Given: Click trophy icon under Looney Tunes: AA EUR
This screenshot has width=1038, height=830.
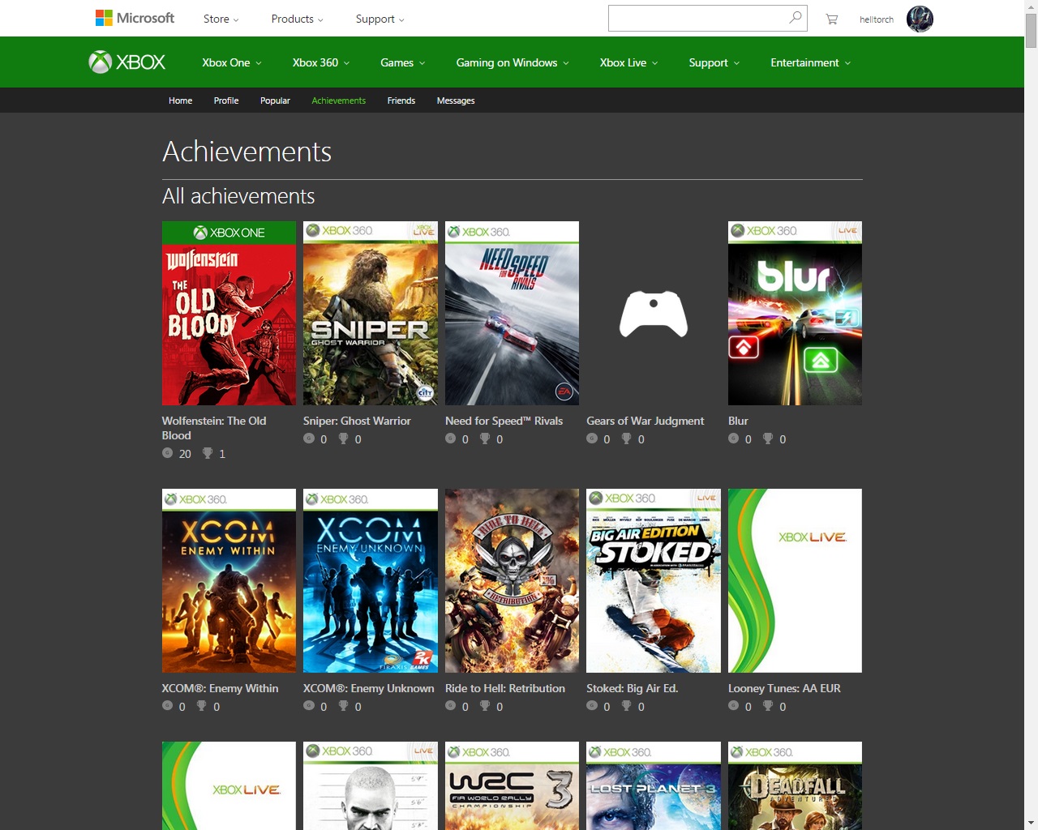Looking at the screenshot, I should coord(768,706).
